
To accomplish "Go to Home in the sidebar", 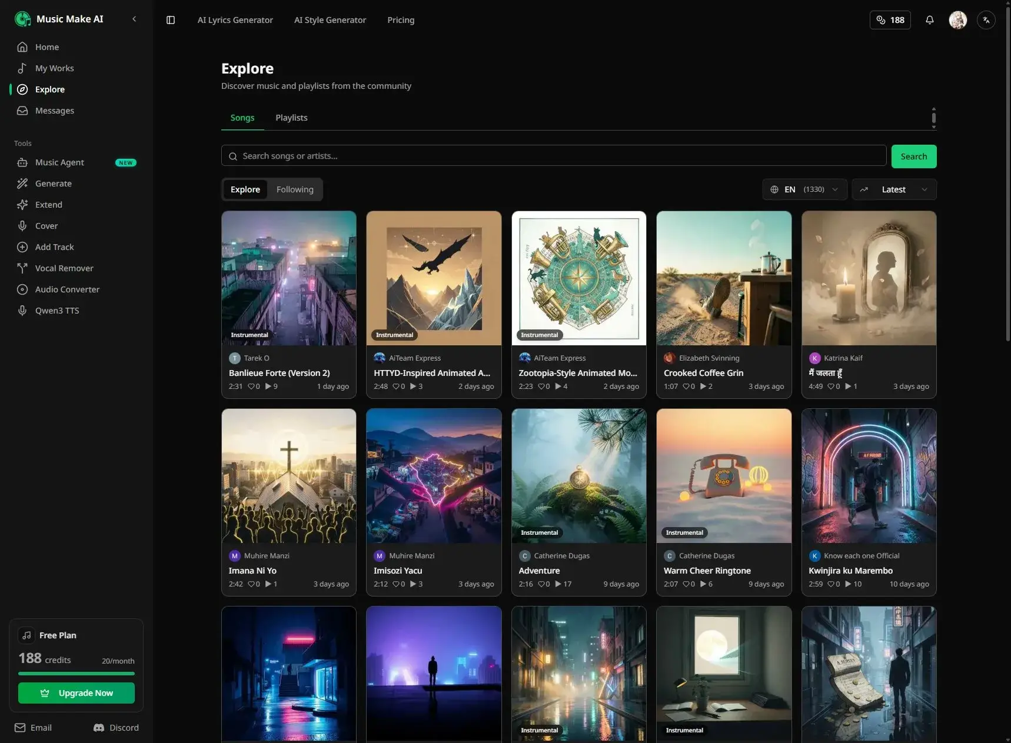I will [x=77, y=47].
